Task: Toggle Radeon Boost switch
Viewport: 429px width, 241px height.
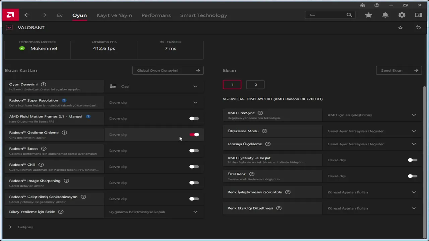Action: (x=194, y=151)
